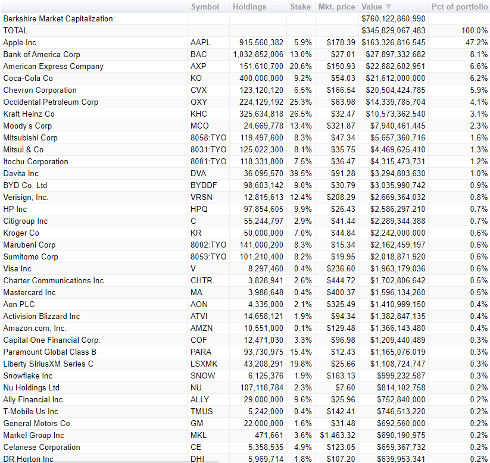Select Mitsui & Co name
The height and width of the screenshot is (463, 490).
pyautogui.click(x=23, y=149)
